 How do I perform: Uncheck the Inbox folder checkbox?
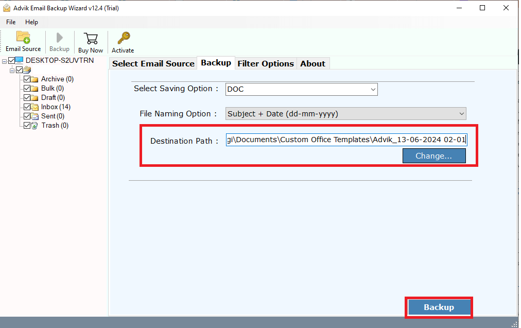[x=27, y=107]
